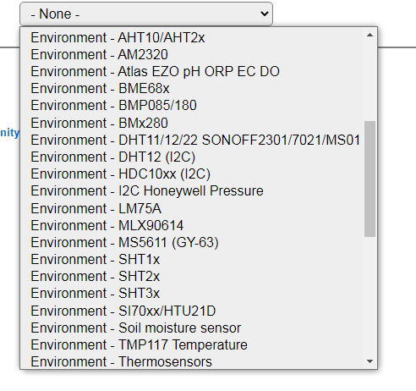
Task: Select Environment - AM2320 option
Action: tap(191, 54)
